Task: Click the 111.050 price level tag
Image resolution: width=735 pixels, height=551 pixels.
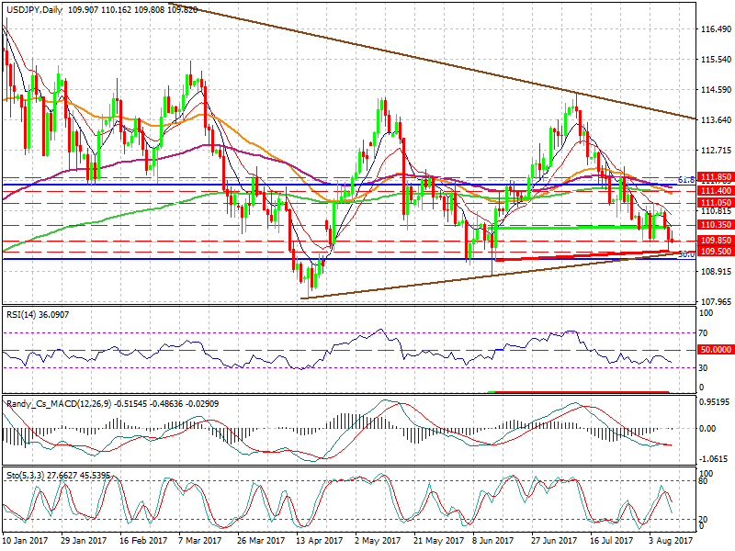Action: (x=714, y=202)
